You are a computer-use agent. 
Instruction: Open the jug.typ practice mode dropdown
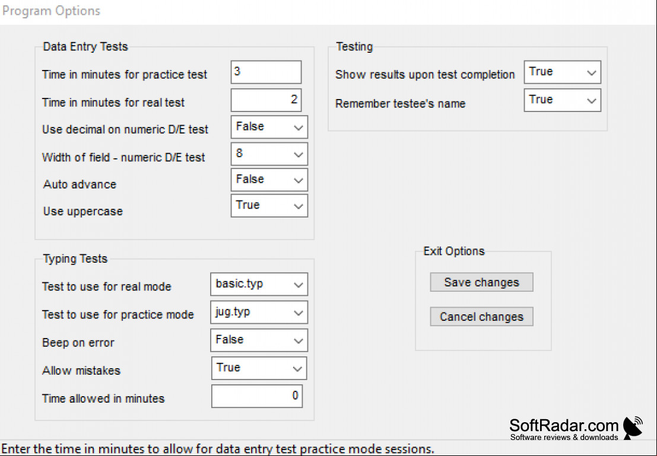coord(259,312)
